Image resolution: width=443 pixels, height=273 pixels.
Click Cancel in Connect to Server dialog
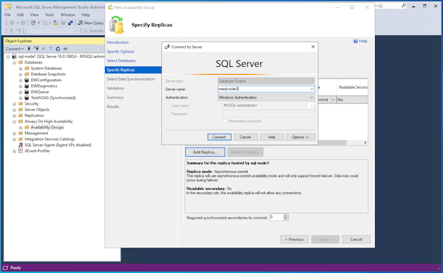pyautogui.click(x=245, y=137)
